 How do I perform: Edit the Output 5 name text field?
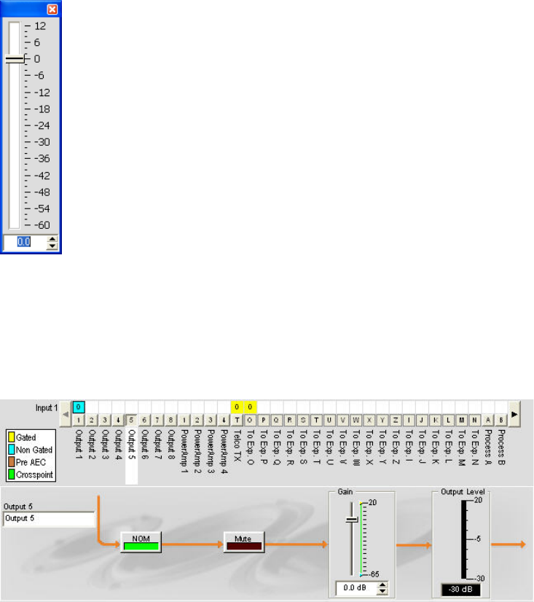[x=49, y=519]
